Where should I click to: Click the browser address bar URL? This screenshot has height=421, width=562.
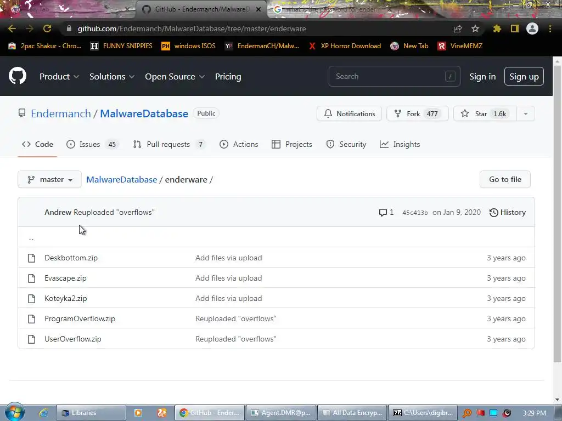pyautogui.click(x=192, y=29)
